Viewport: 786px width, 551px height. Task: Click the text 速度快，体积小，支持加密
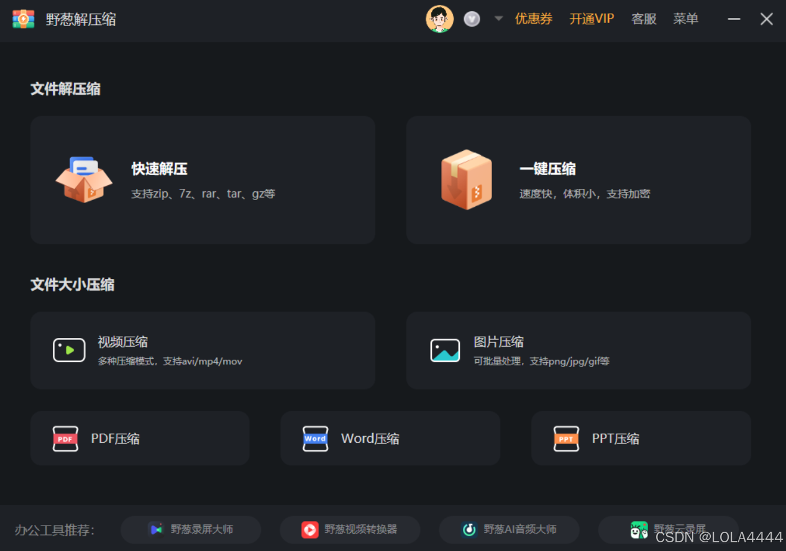point(585,194)
